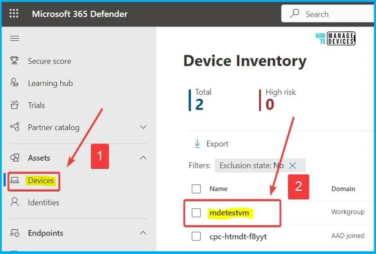Click the Total devices count 2
376x254 pixels.
tap(199, 105)
